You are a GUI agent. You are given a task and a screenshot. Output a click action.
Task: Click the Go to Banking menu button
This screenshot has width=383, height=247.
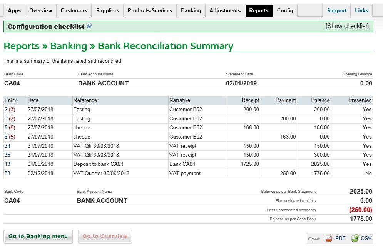[38, 236]
